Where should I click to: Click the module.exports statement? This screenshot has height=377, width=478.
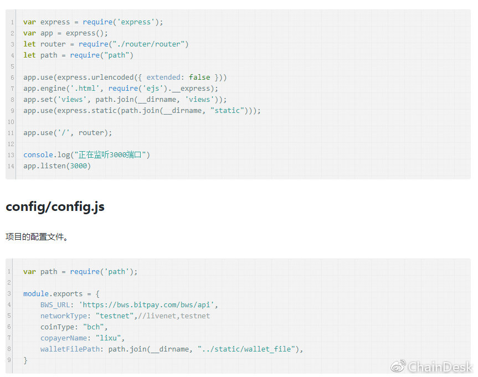tap(61, 294)
